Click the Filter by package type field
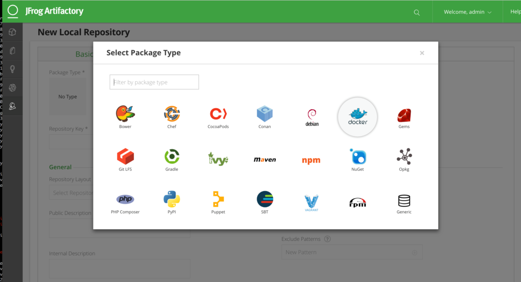The image size is (521, 282). click(x=154, y=82)
